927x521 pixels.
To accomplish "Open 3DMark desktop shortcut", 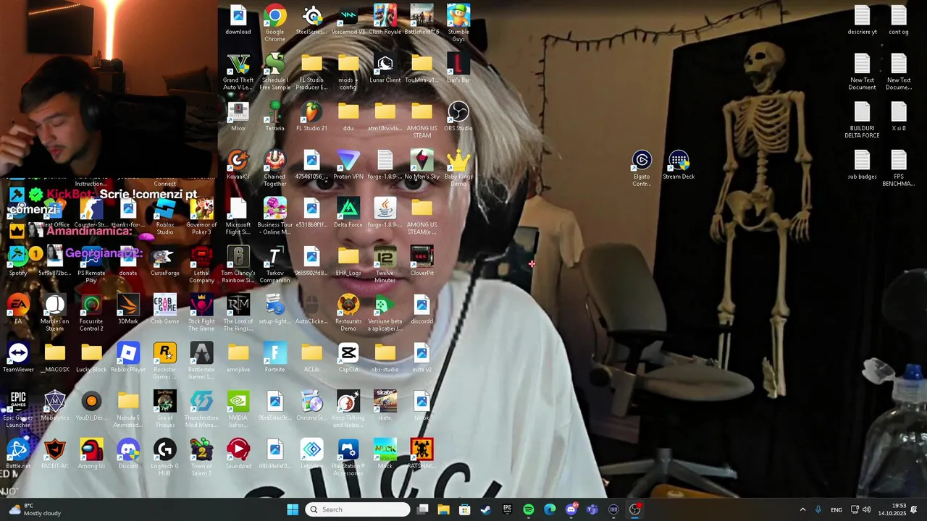I will point(128,309).
